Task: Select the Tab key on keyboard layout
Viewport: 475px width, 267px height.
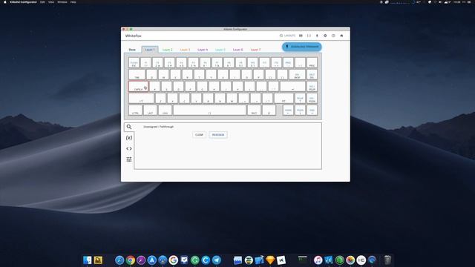Action: click(x=137, y=74)
